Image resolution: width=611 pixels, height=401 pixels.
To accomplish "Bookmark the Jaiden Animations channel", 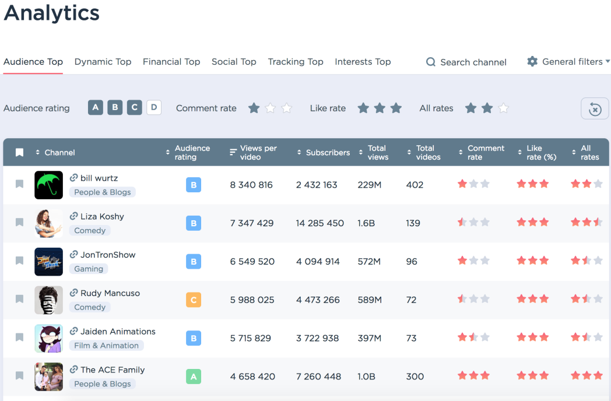I will 19,337.
